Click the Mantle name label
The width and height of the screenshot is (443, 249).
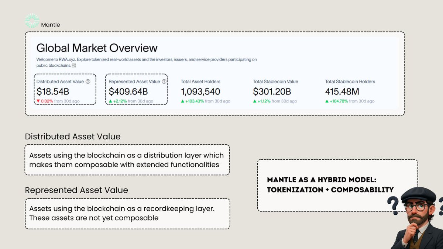[x=51, y=25]
